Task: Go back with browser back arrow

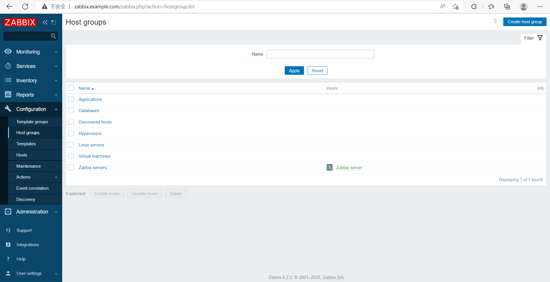Action: (9, 7)
